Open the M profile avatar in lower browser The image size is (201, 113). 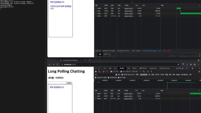click(x=195, y=64)
